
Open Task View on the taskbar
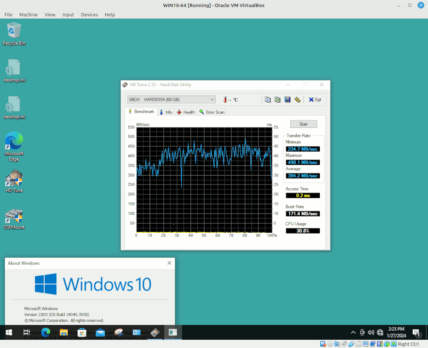tap(27, 332)
